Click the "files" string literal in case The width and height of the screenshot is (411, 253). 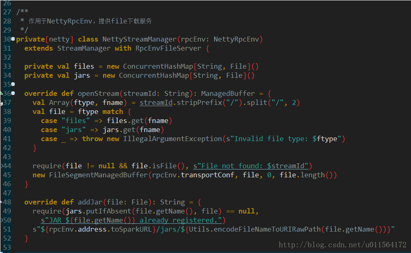76,121
